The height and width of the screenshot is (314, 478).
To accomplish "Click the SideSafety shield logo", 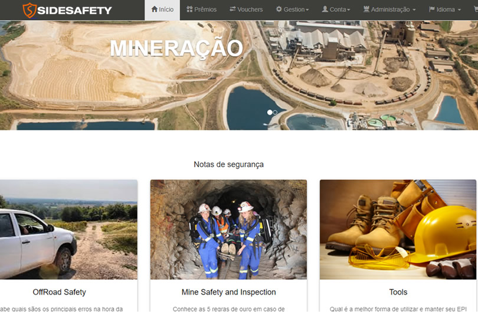I will click(30, 10).
